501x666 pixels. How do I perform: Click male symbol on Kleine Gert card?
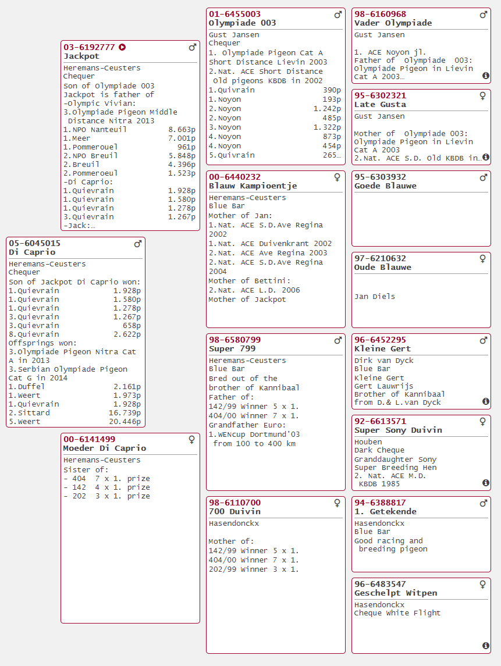tap(483, 340)
